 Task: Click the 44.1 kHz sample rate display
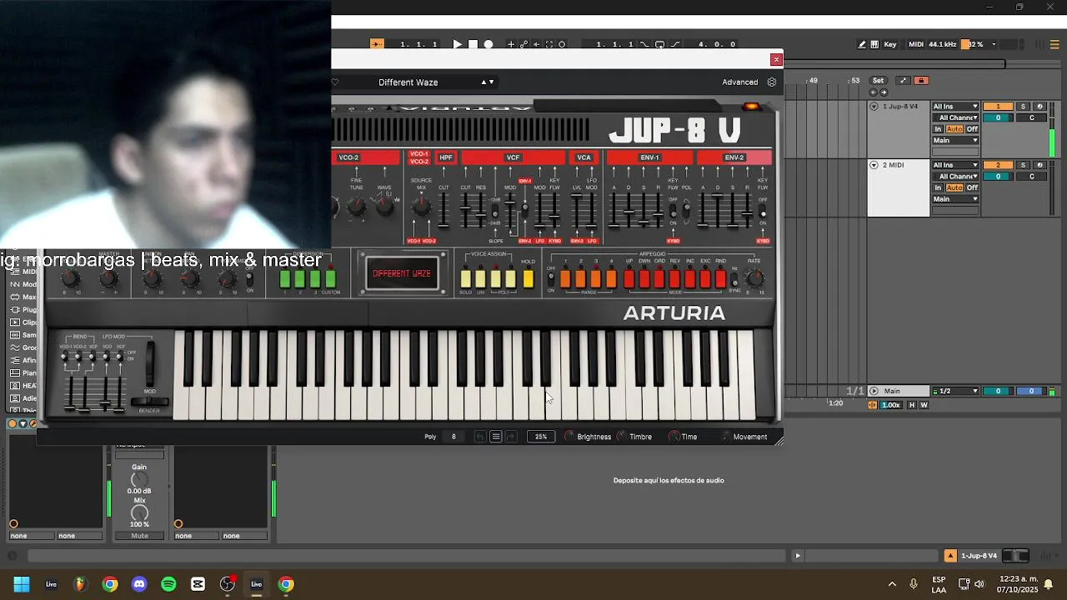pyautogui.click(x=943, y=44)
